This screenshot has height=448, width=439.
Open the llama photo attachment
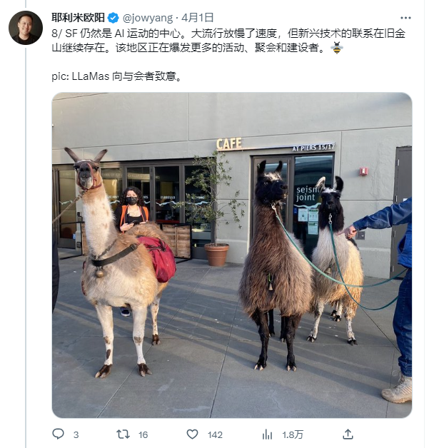(x=232, y=255)
